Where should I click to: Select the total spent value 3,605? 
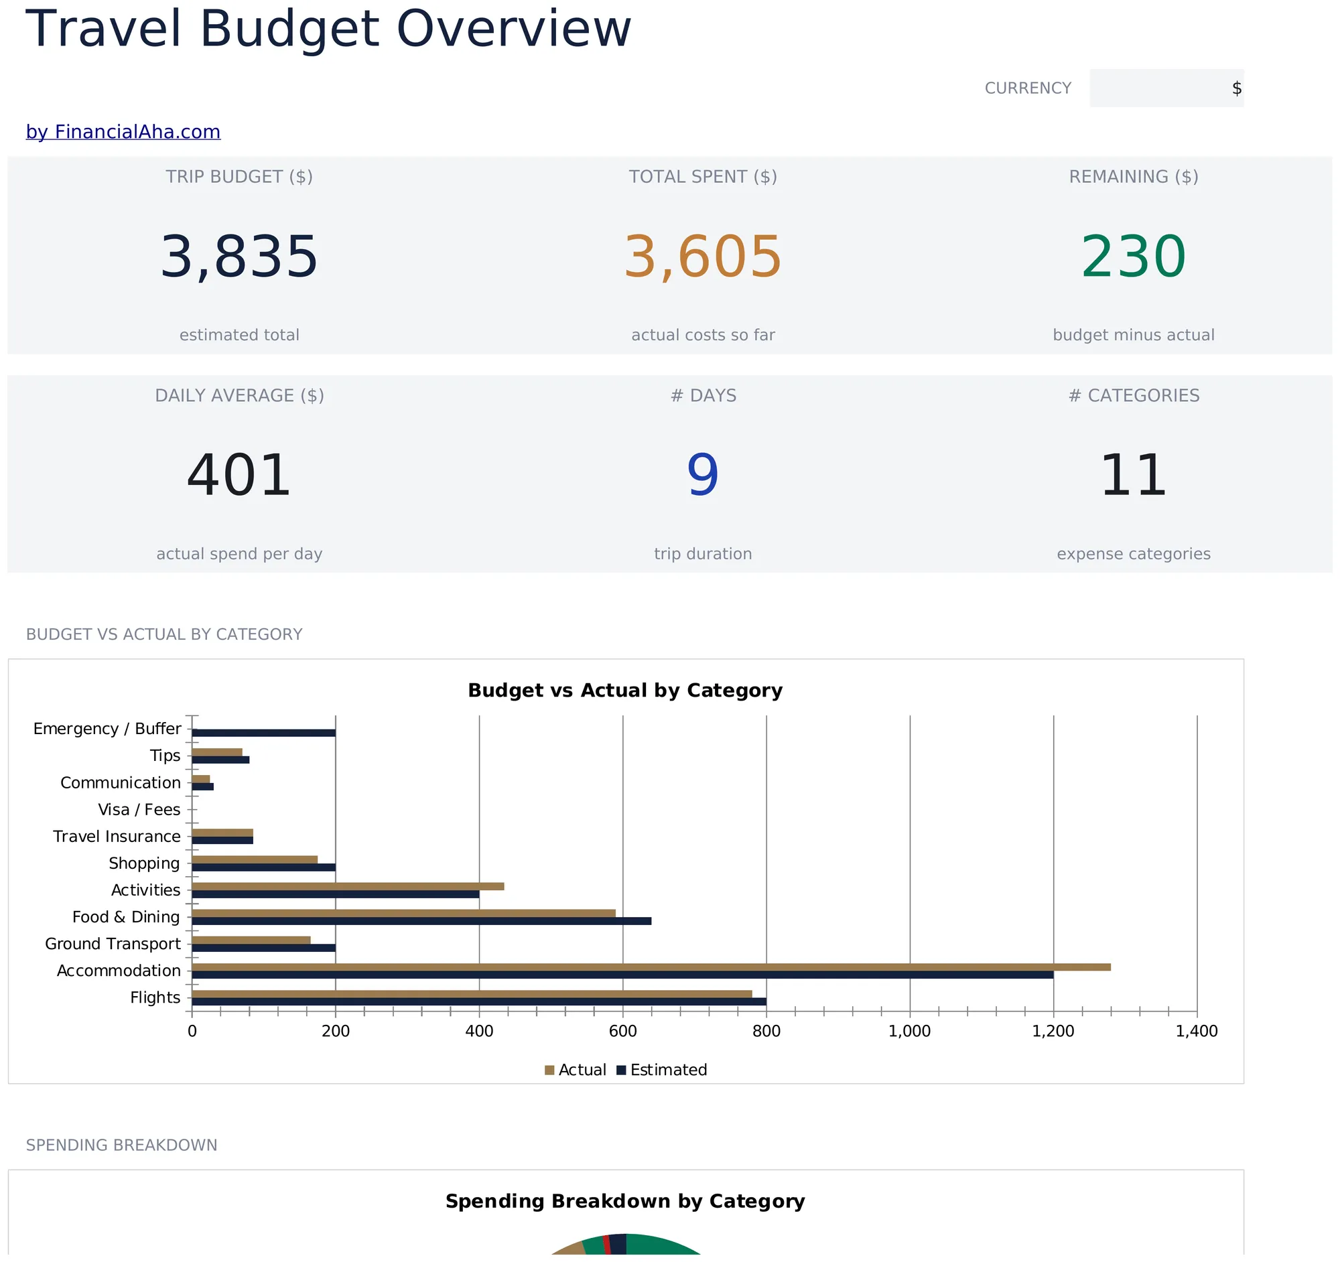coord(703,257)
